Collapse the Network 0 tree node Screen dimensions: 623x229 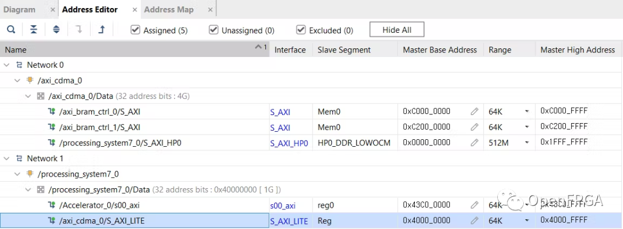coord(7,65)
